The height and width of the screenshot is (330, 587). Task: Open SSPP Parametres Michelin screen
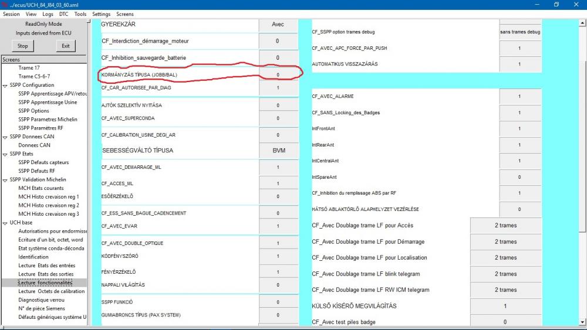tap(48, 119)
